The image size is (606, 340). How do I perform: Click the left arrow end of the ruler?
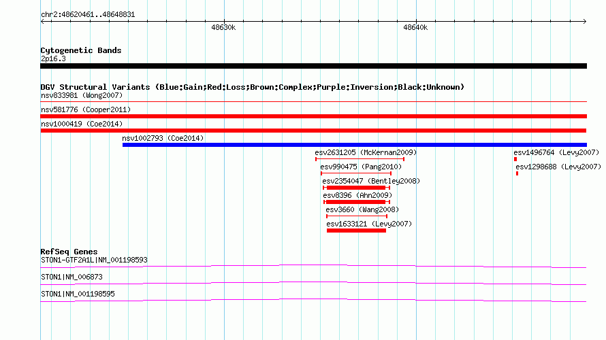42,22
